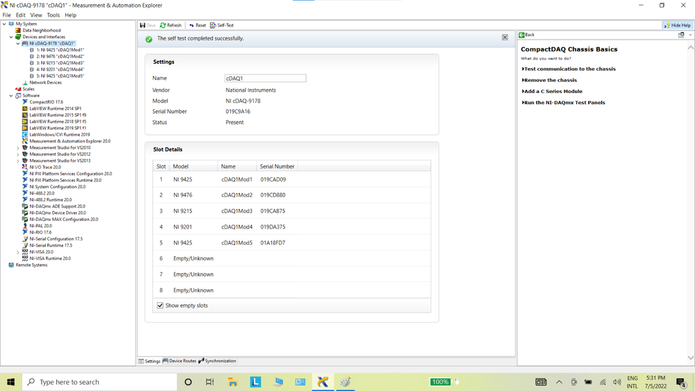Viewport: 695px width, 391px height.
Task: Click the NI I/O Trace 20.0 icon
Action: click(x=25, y=167)
